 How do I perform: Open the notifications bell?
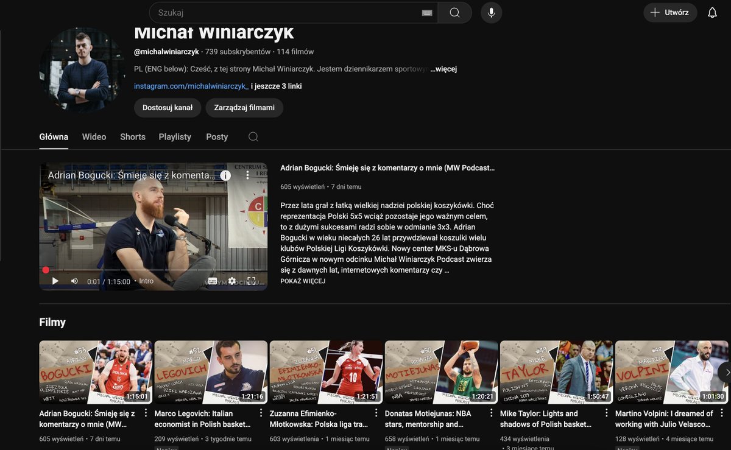coord(712,13)
